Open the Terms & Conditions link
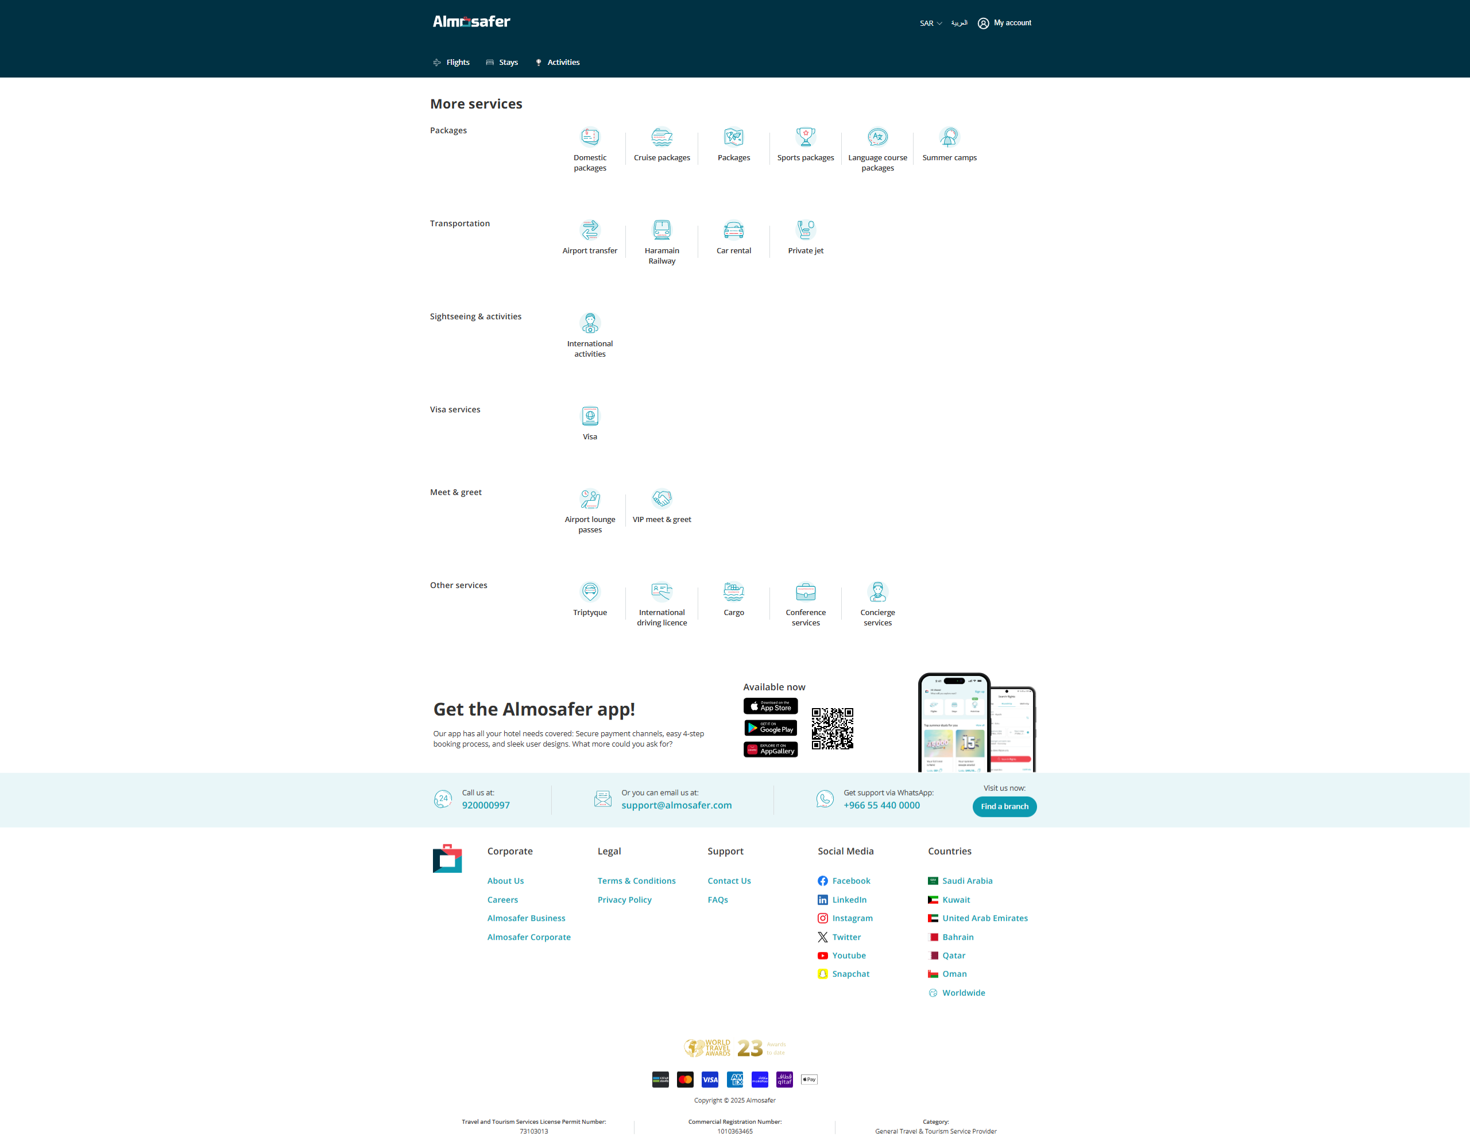The height and width of the screenshot is (1148, 1470). click(x=636, y=881)
